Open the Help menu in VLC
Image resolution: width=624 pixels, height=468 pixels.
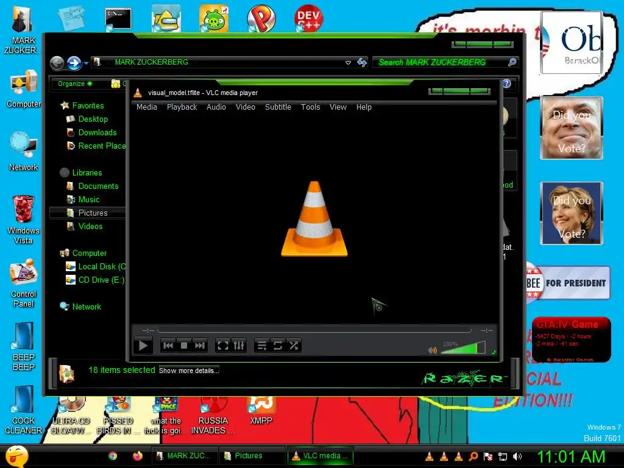pyautogui.click(x=364, y=107)
